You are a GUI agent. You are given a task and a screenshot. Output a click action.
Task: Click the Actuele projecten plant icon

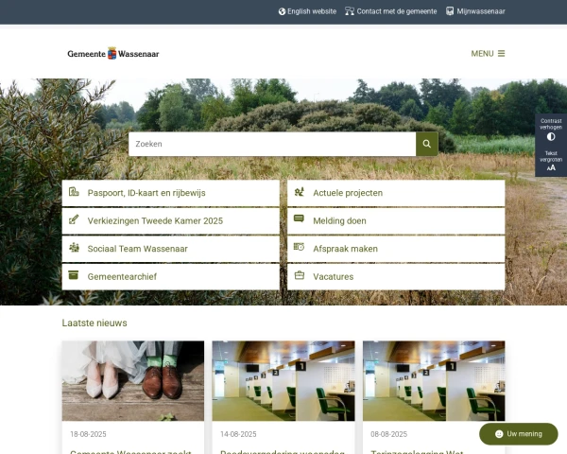point(299,191)
